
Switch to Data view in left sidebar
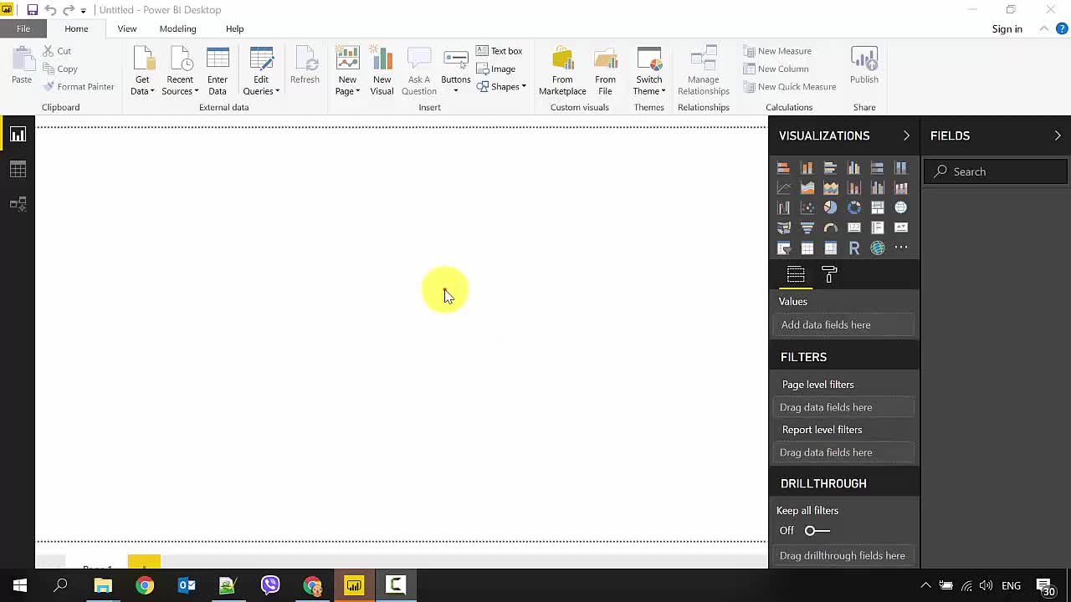click(x=18, y=170)
